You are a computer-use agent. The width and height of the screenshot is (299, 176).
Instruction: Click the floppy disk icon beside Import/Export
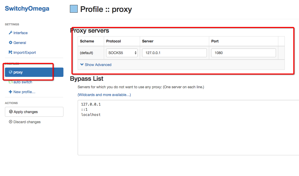(11, 52)
